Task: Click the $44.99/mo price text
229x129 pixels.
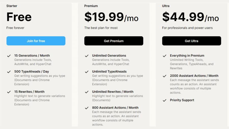Action: click(190, 17)
